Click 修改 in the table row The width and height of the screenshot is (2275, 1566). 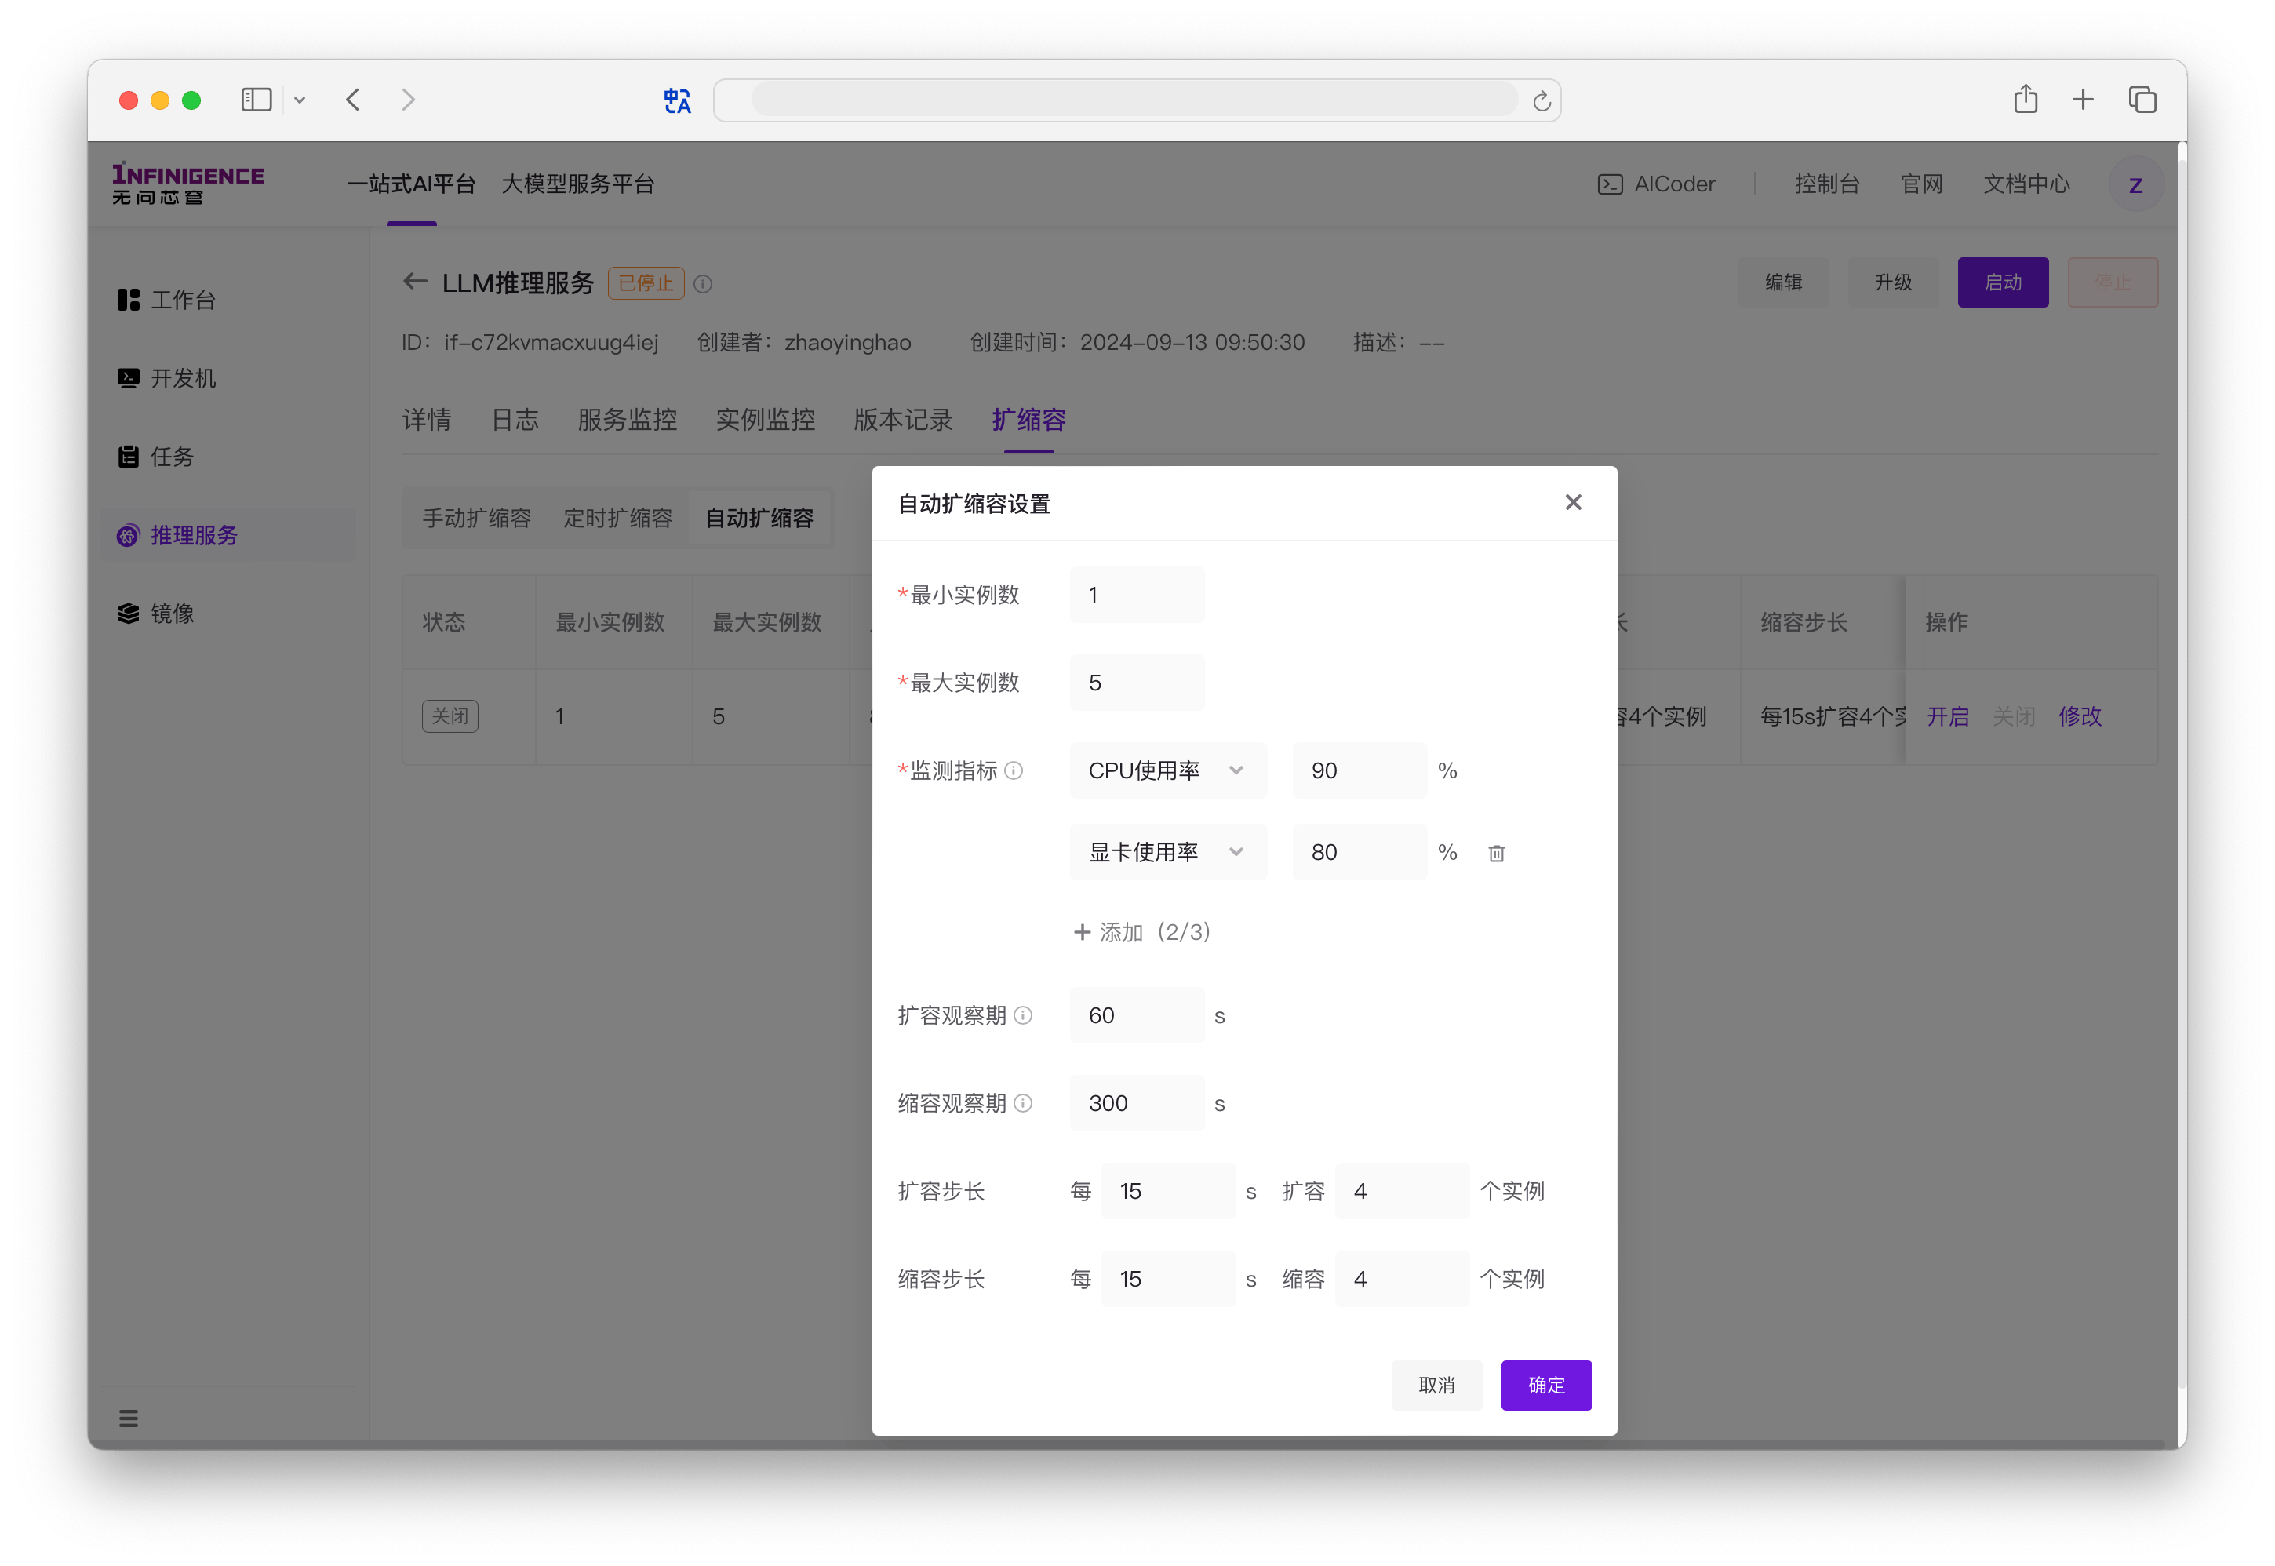pos(2080,716)
